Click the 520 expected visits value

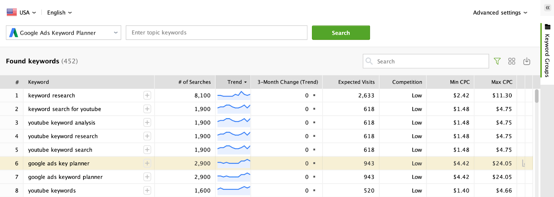click(369, 190)
